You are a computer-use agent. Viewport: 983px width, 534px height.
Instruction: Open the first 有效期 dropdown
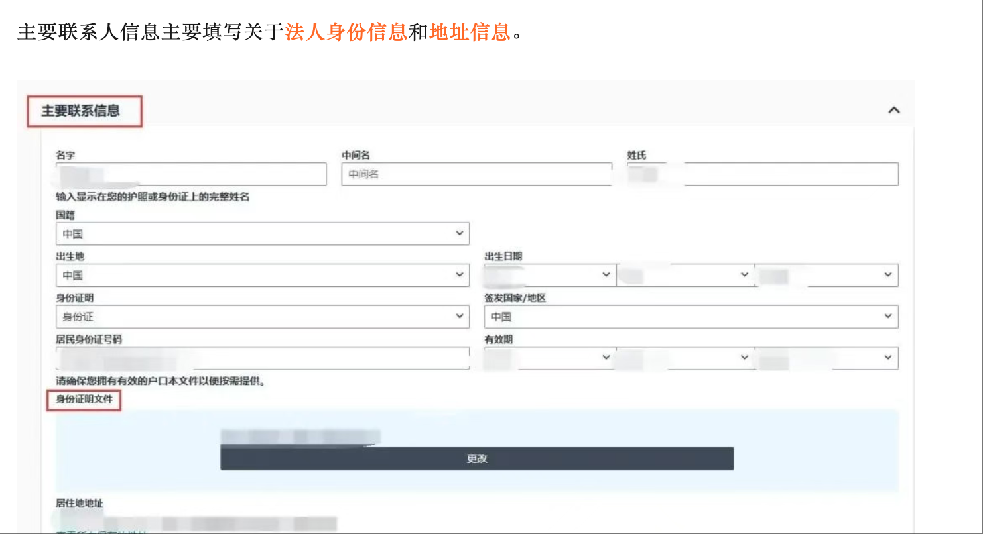click(549, 358)
